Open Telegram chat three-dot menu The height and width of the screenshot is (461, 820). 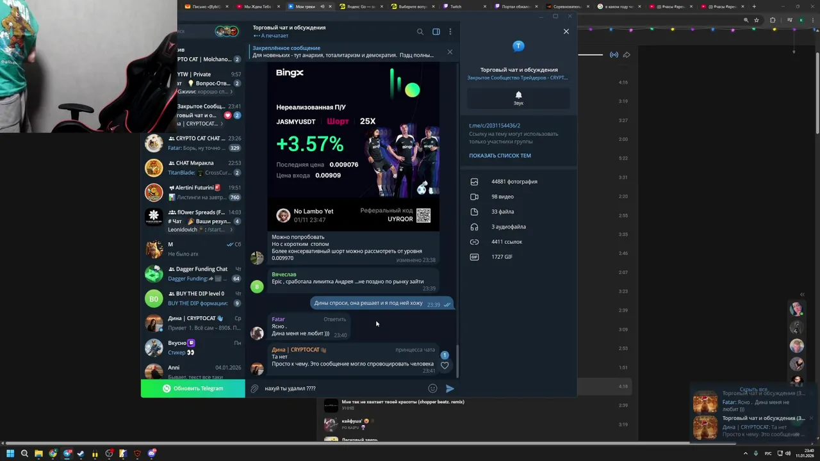tap(450, 31)
